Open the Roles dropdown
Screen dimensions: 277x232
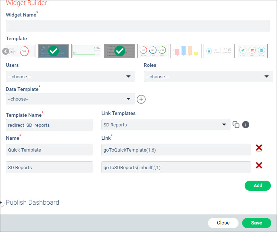[x=208, y=76]
